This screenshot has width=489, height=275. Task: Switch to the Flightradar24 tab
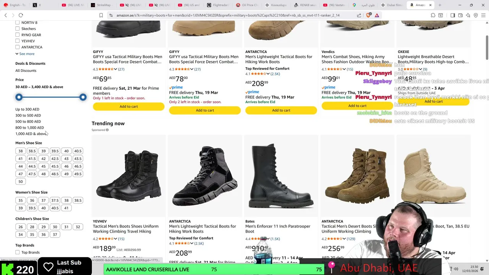tap(218, 5)
